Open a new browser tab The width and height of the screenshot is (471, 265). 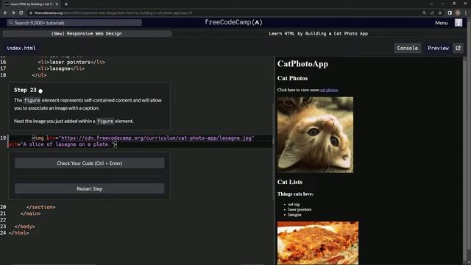66,4
